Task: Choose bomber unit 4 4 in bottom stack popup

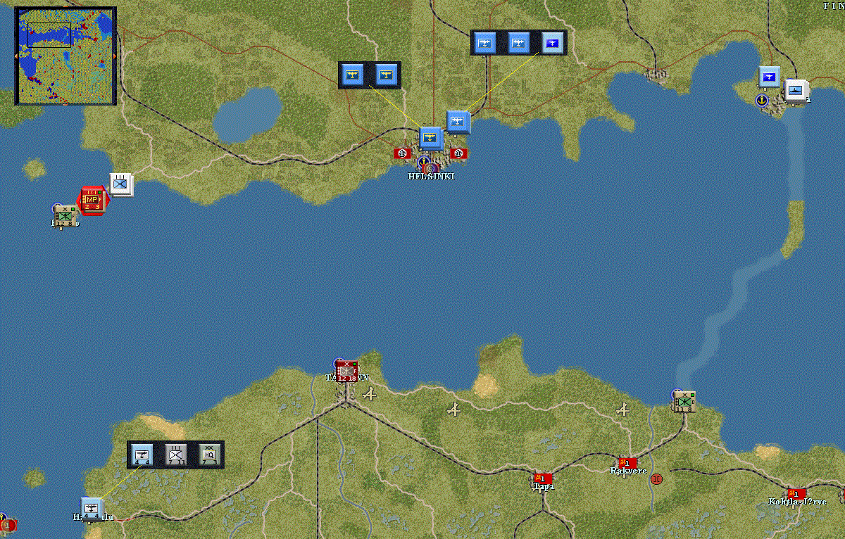Action: [x=142, y=455]
